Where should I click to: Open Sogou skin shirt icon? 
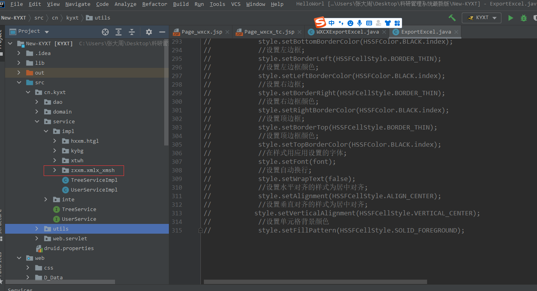388,23
